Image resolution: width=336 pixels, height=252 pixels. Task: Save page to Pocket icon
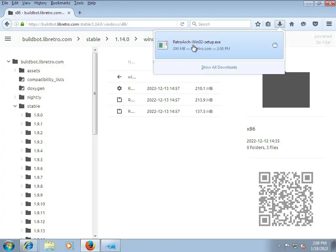click(315, 24)
